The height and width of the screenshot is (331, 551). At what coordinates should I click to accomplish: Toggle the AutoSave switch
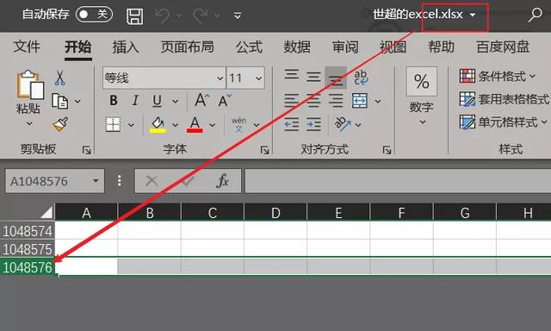(94, 15)
